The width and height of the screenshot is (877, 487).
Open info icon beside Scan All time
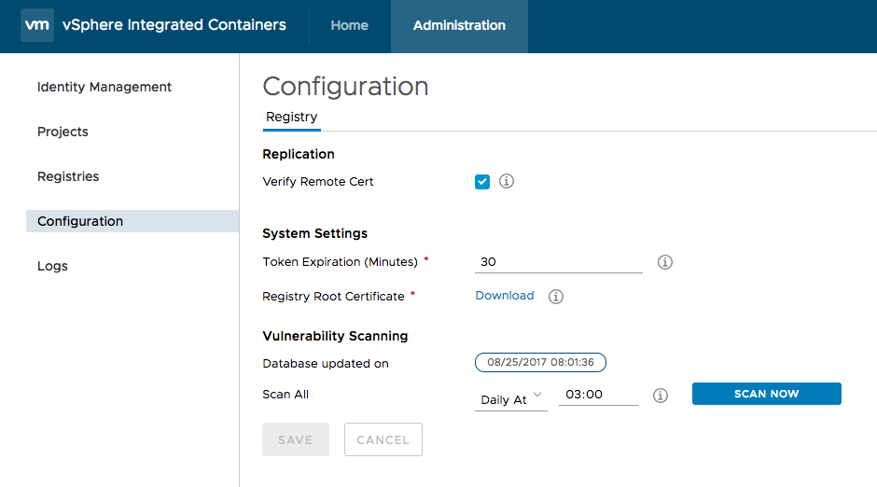pos(660,396)
